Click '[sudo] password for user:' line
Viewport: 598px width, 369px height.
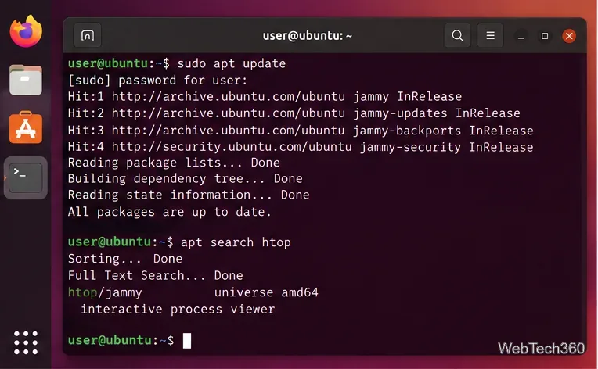click(x=158, y=81)
